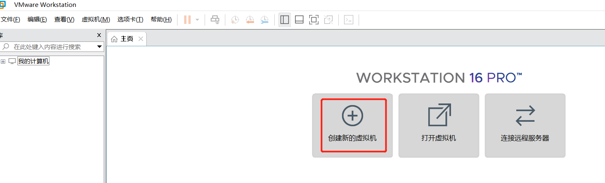Click the monitor icon beside 我的计算机
This screenshot has height=183, width=605.
tap(12, 61)
